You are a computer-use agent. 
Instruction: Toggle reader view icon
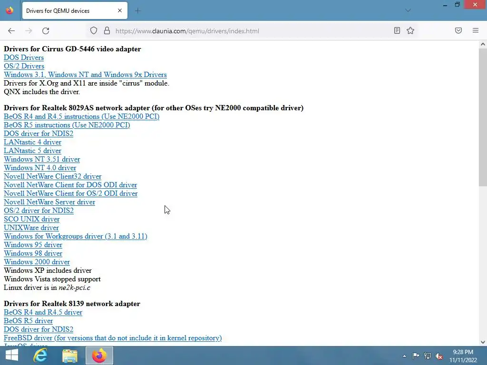point(397,30)
